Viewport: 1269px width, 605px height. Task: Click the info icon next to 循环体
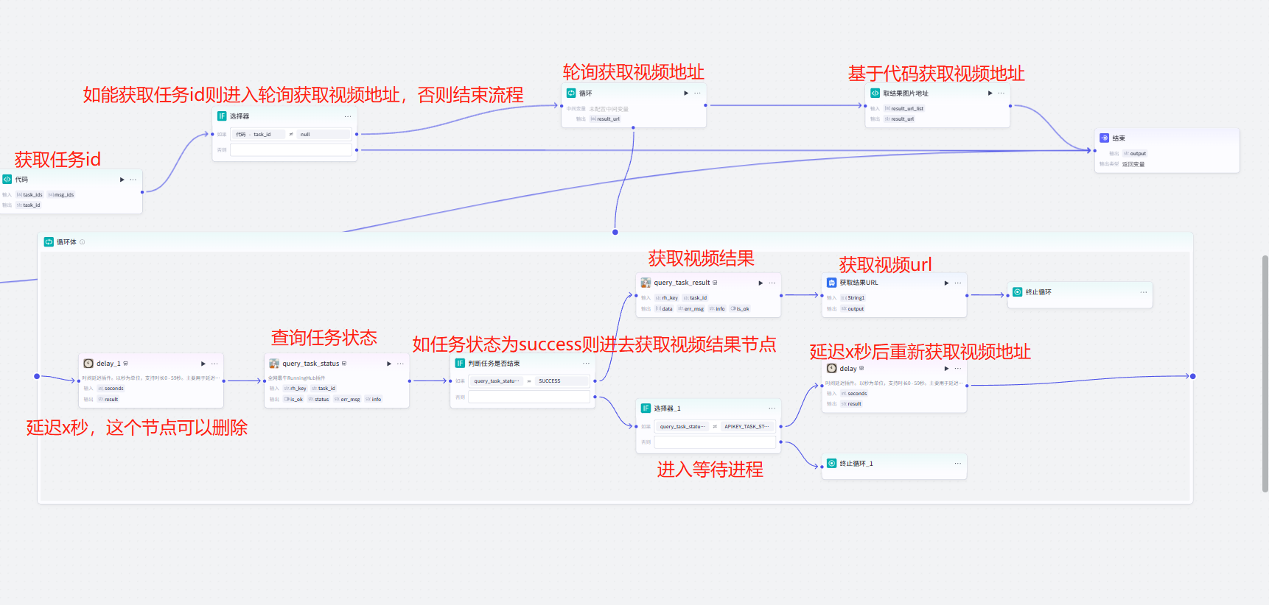(x=83, y=242)
